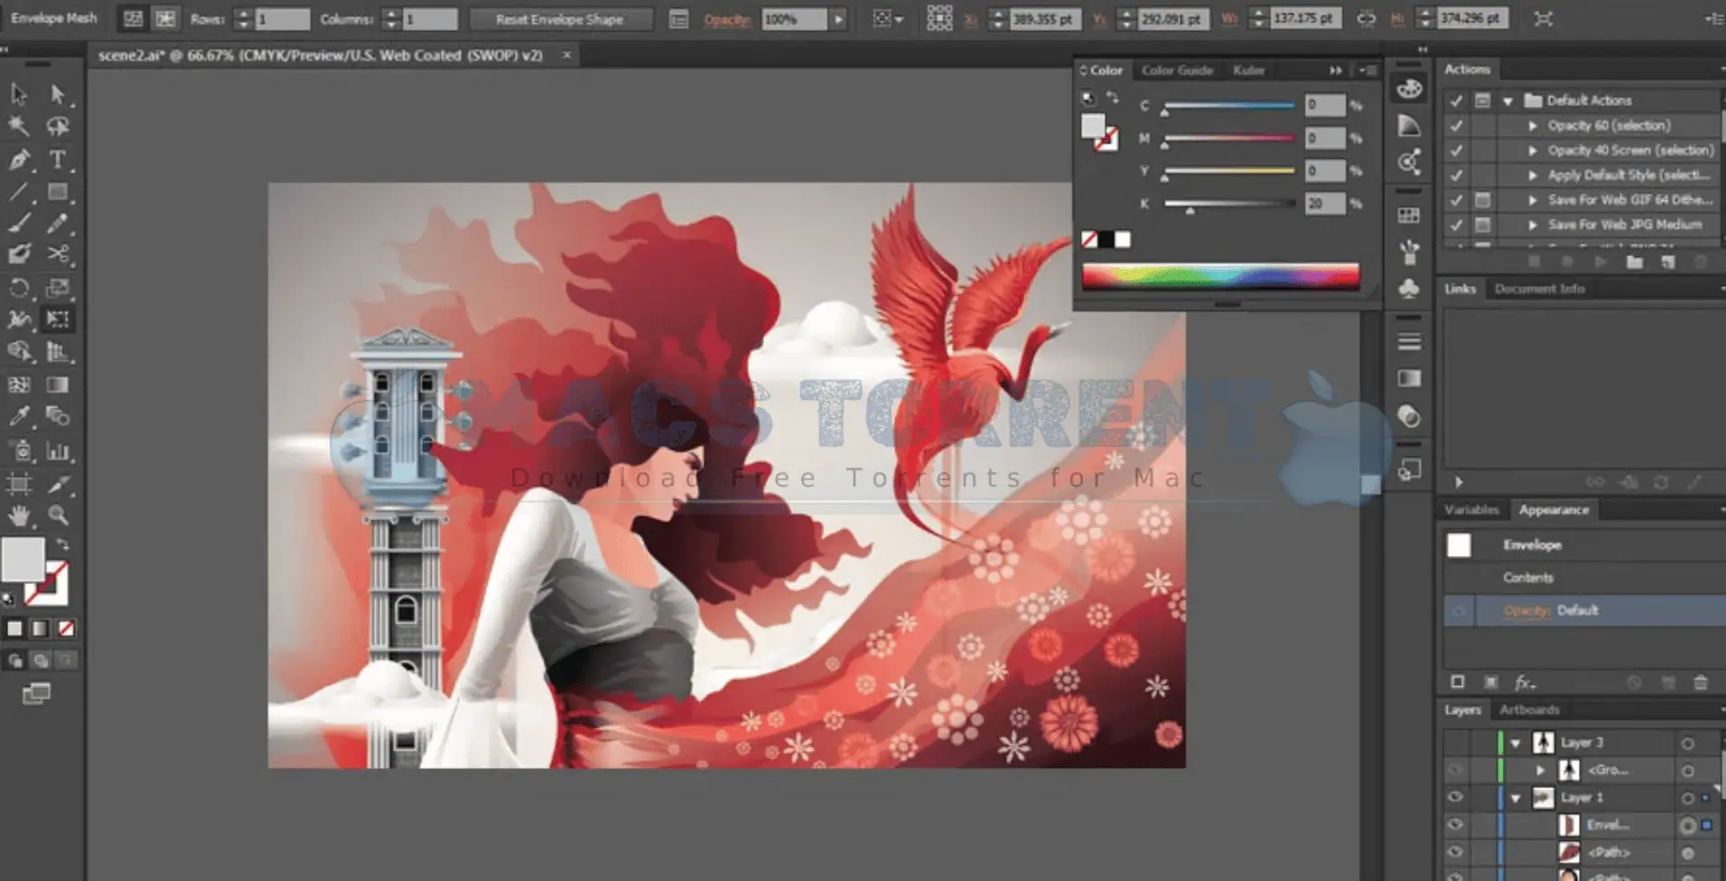Select the Mesh tool
Screen dimensions: 1726x881
pos(19,385)
